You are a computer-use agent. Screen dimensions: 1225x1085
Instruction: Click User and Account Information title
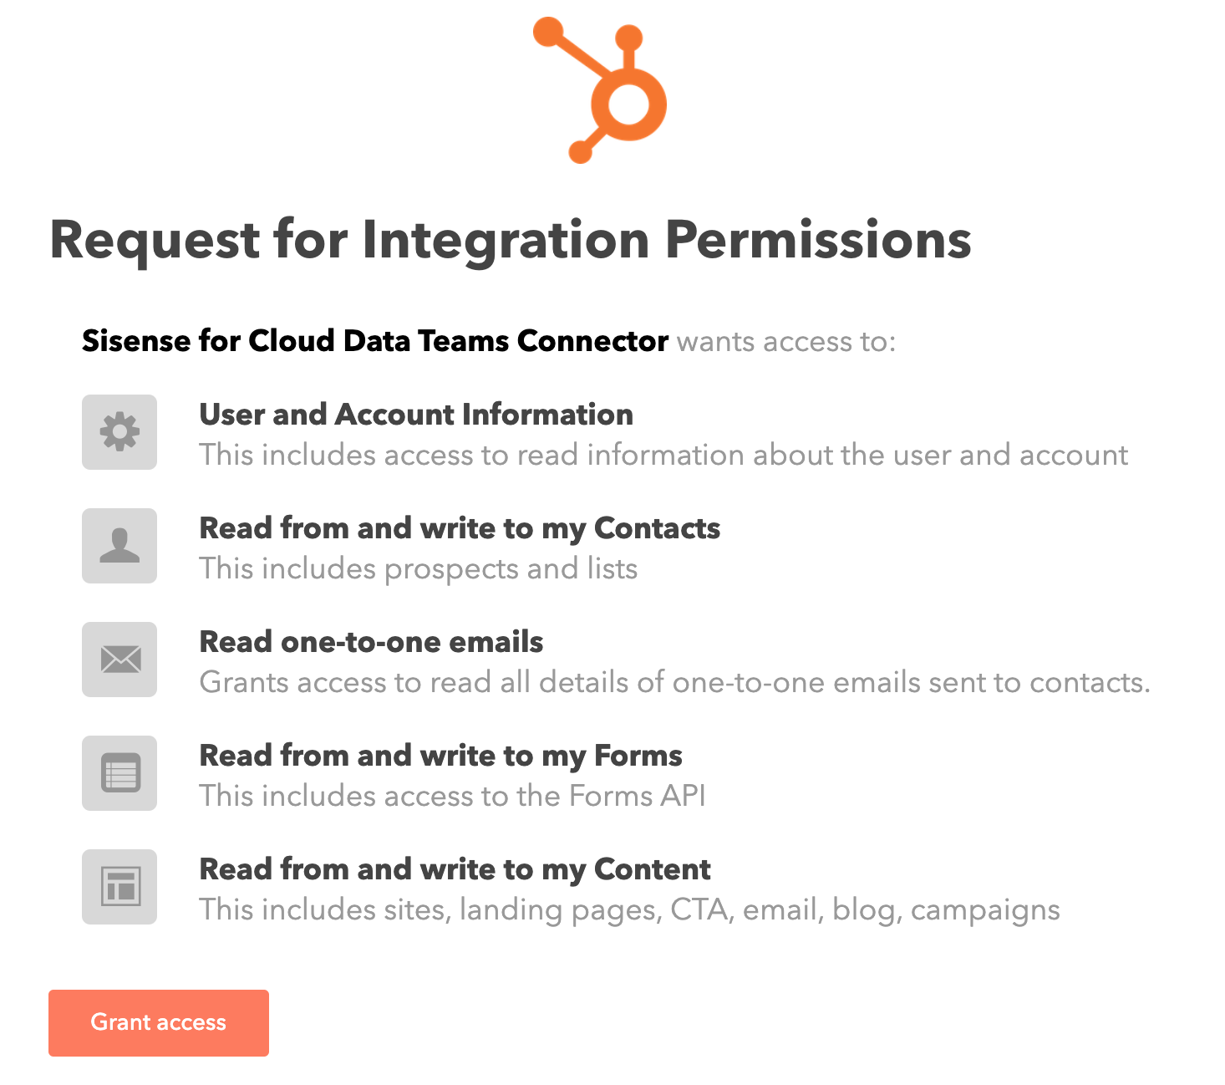(416, 415)
